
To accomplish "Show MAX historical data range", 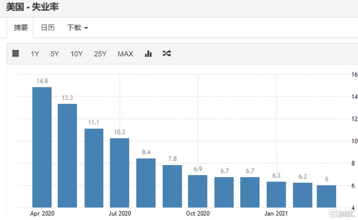I will pos(125,54).
